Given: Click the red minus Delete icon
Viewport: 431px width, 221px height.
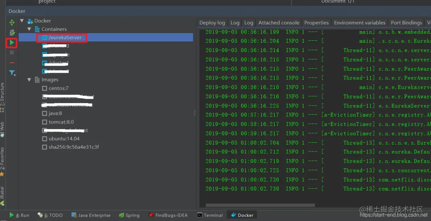Looking at the screenshot, I should pyautogui.click(x=12, y=63).
